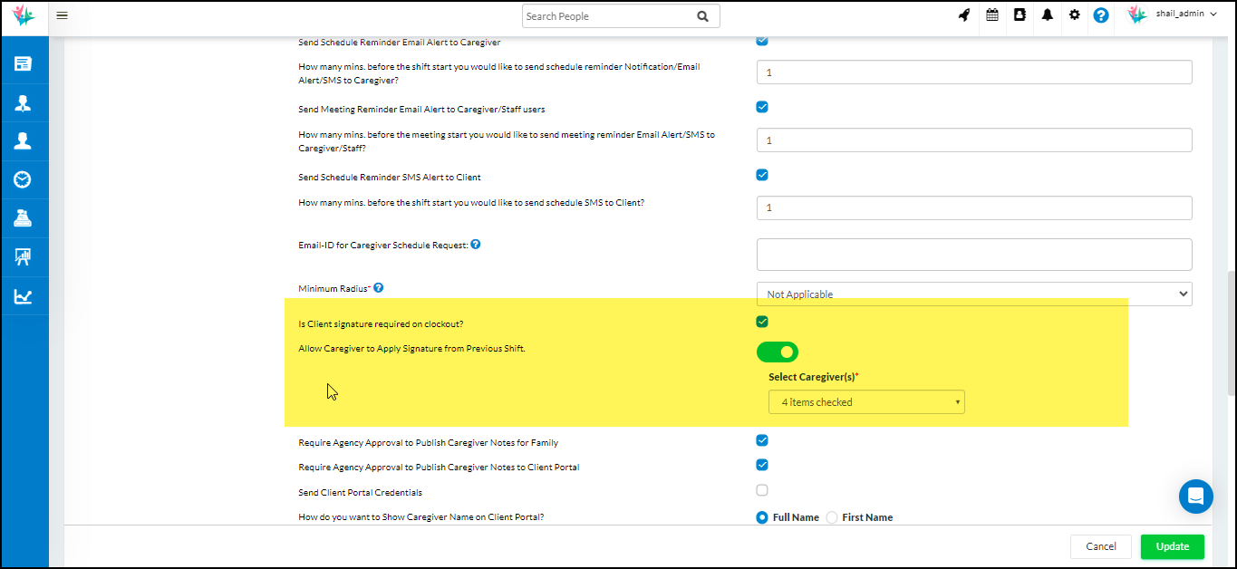Open the line chart icon in sidebar

pyautogui.click(x=23, y=296)
